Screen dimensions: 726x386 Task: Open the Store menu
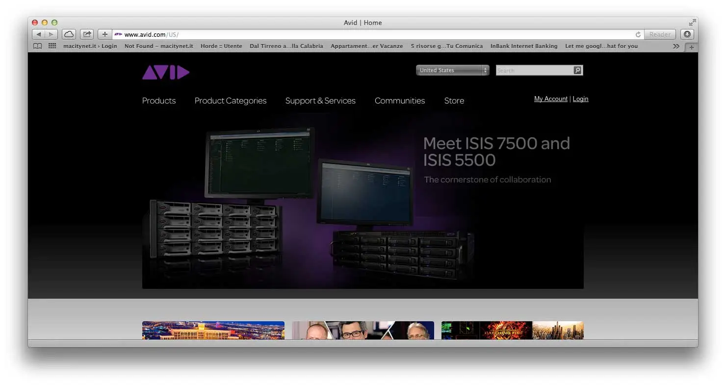[x=454, y=101]
